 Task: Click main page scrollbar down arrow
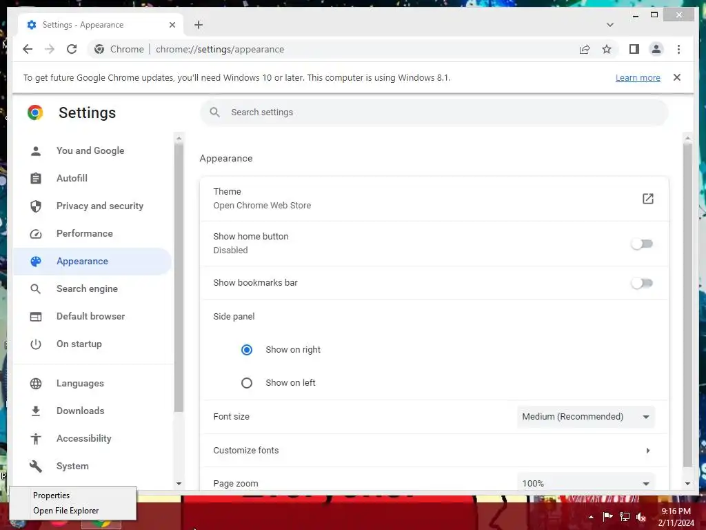click(687, 484)
